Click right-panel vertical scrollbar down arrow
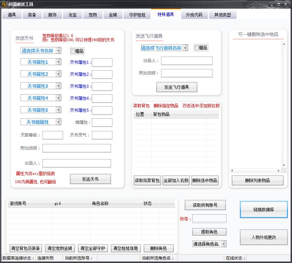Viewport: 292px width, 263px height. (284, 166)
